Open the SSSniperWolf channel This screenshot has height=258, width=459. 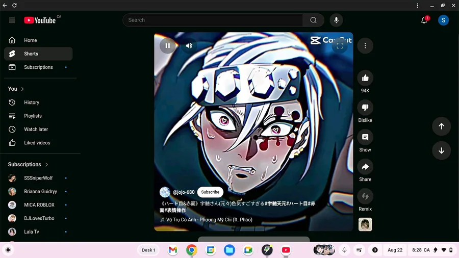click(x=38, y=178)
